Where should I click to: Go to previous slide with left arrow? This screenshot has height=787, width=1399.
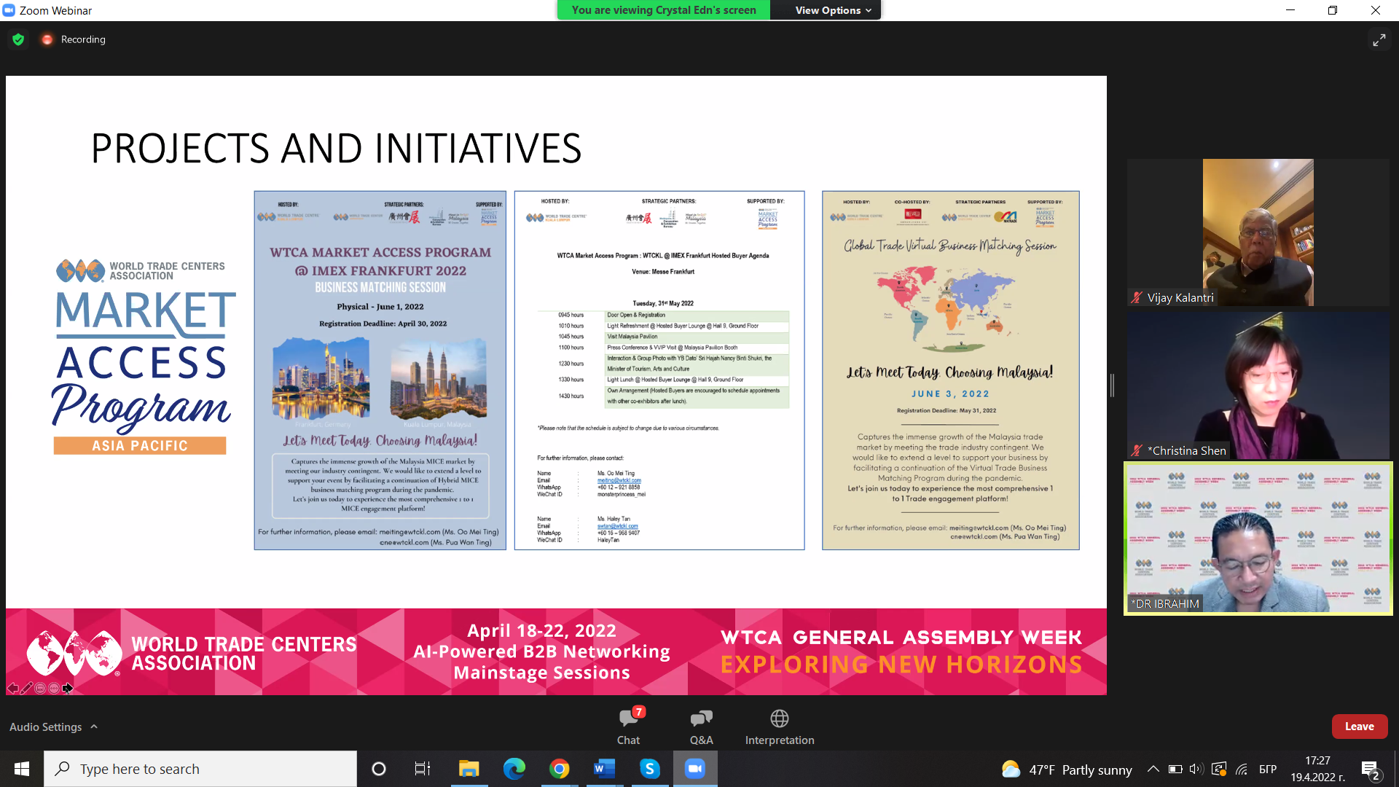[13, 688]
